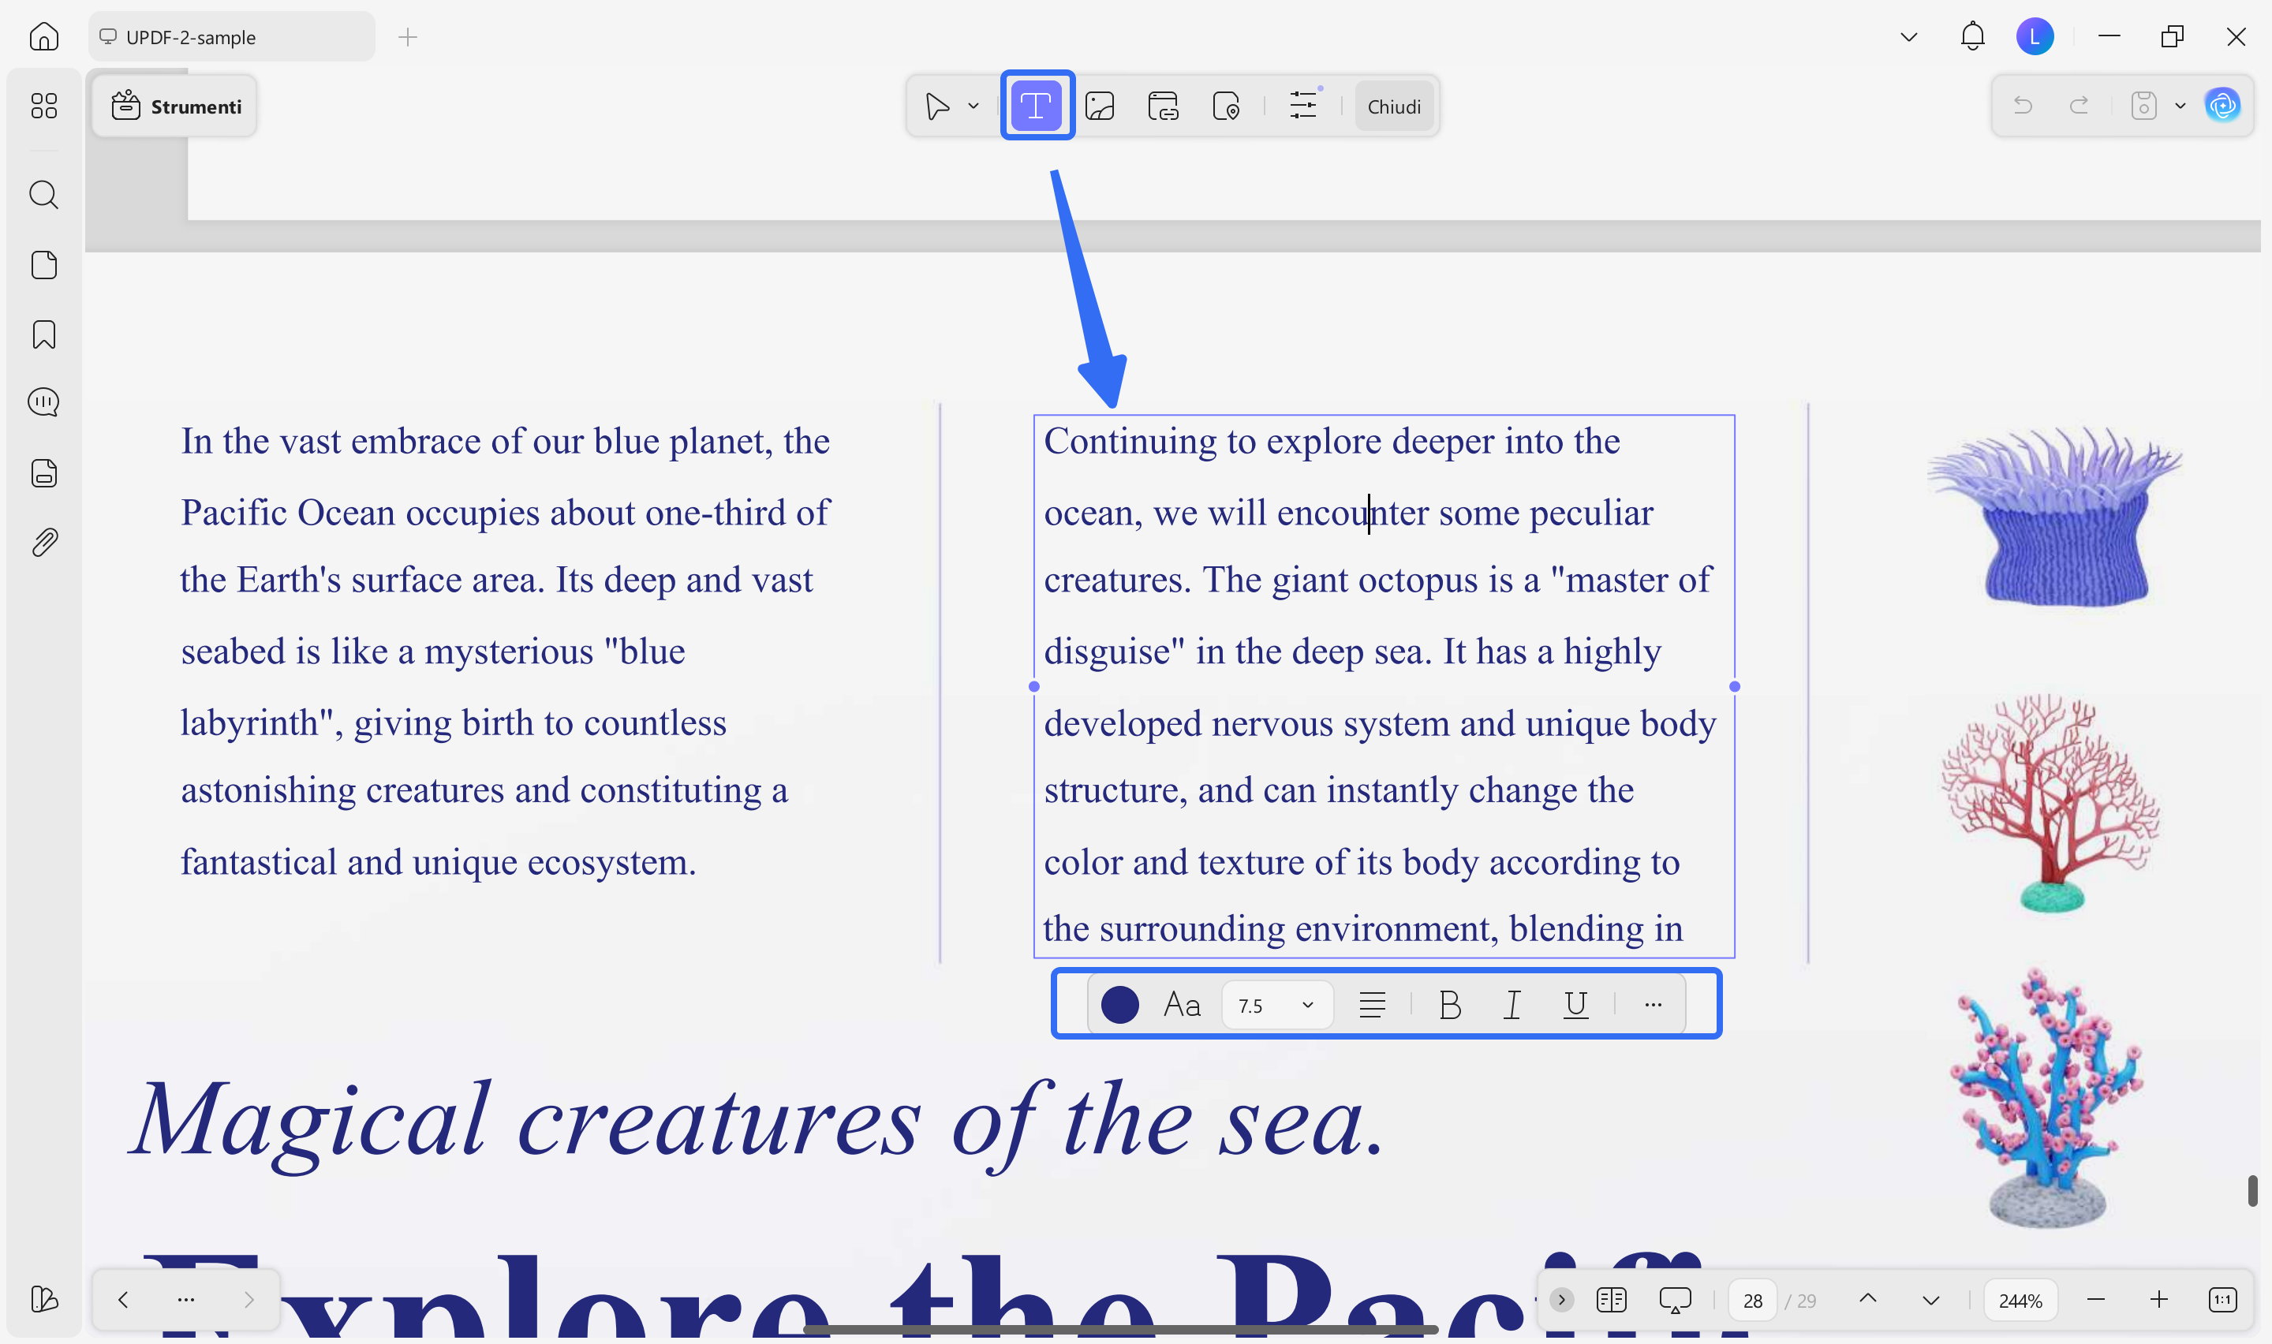Screen dimensions: 2272x1344
Task: Toggle underline formatting
Action: [1575, 1004]
